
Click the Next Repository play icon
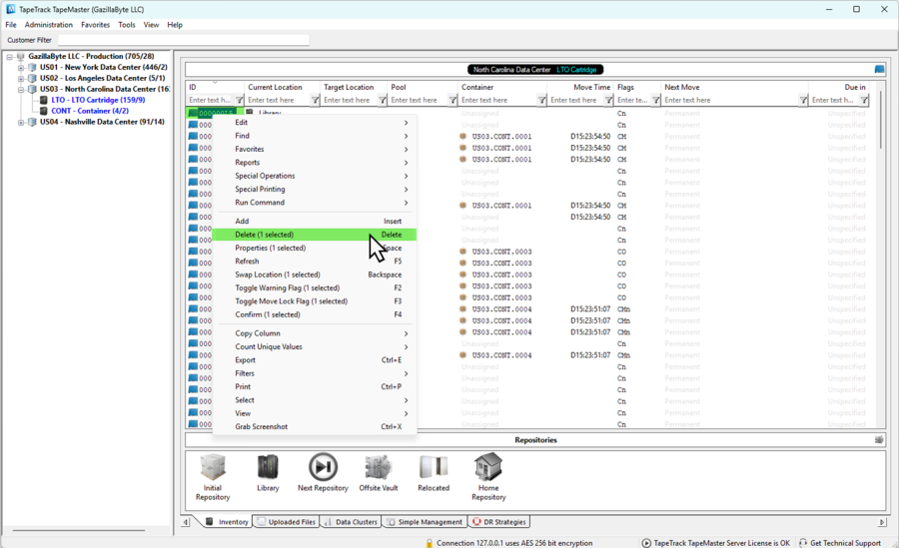(x=323, y=468)
